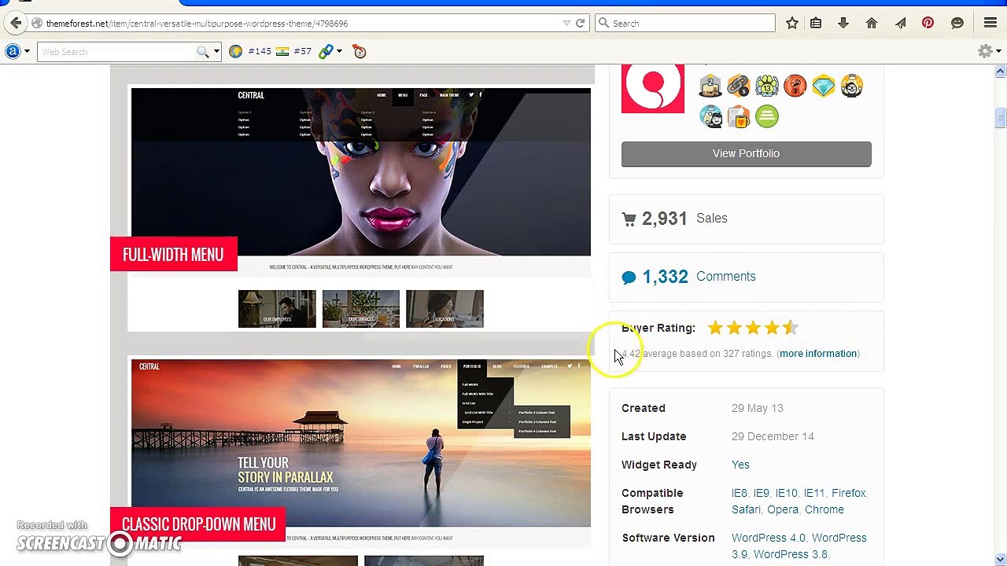Click the '29 December 14' update date
Image resolution: width=1007 pixels, height=566 pixels.
point(773,436)
